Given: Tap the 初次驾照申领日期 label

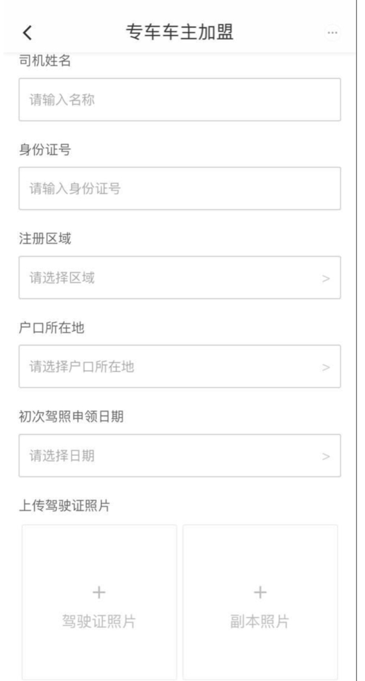Looking at the screenshot, I should click(71, 417).
